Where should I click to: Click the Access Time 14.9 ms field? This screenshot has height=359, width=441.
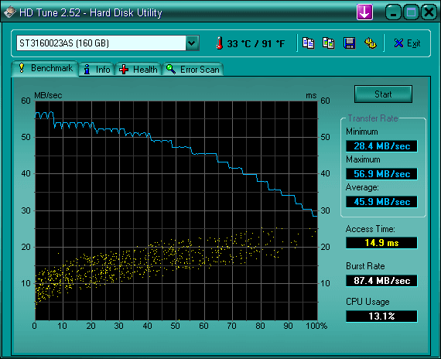(381, 243)
